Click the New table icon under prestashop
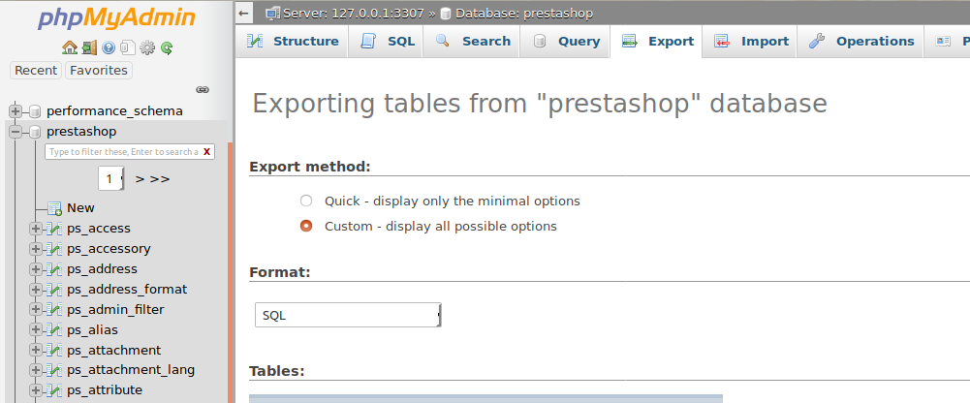Screen dimensions: 970x403 (x=54, y=208)
